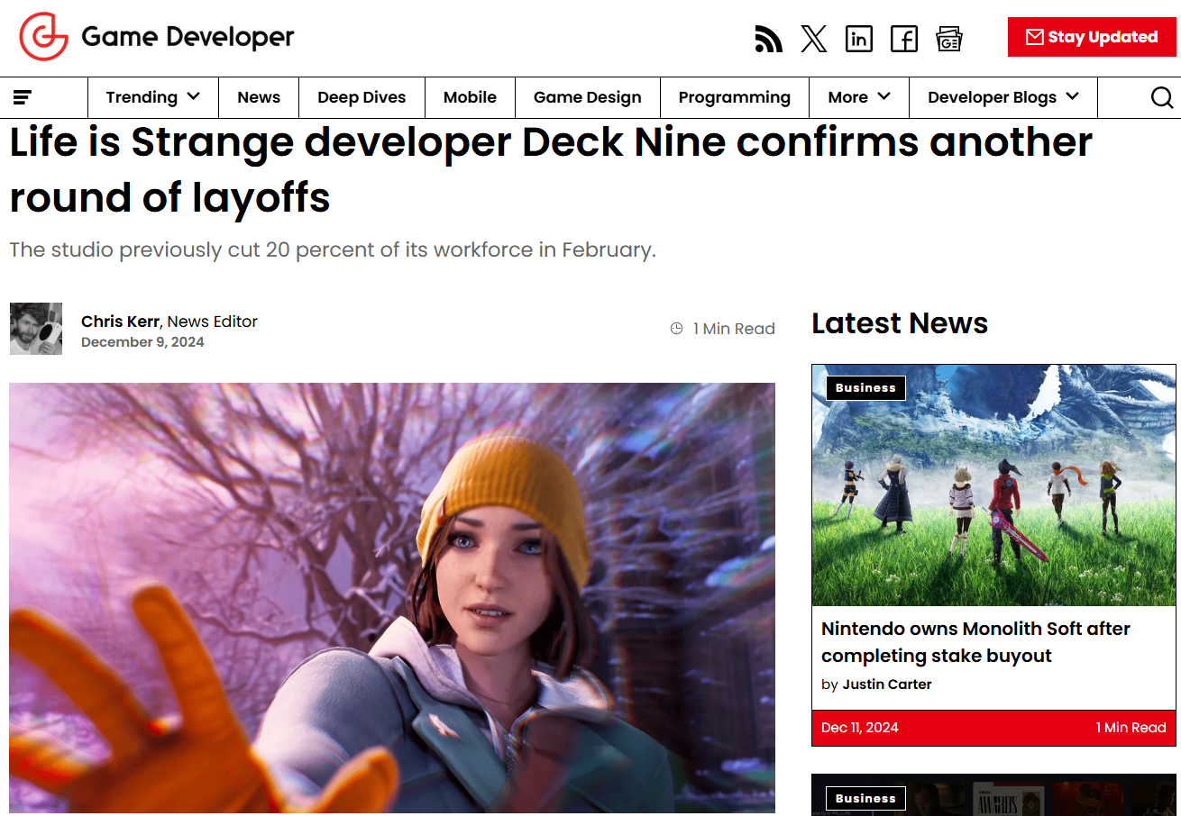Click the Stay Updated button
Image resolution: width=1181 pixels, height=816 pixels.
[1092, 37]
